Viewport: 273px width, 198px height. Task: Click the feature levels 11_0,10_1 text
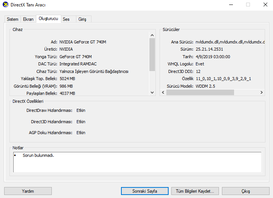pos(223,79)
